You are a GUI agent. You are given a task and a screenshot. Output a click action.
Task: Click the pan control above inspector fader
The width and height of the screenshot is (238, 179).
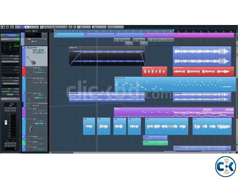(x=10, y=105)
